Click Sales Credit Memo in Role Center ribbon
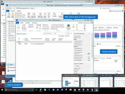The width and height of the screenshot is (125, 94). 20,17
